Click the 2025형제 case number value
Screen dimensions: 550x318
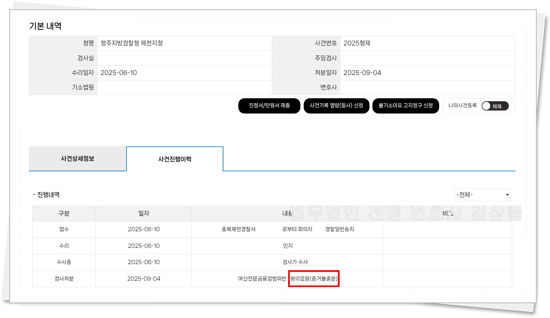[x=357, y=43]
